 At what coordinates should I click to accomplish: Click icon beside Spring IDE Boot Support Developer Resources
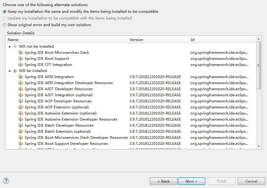(x=21, y=144)
